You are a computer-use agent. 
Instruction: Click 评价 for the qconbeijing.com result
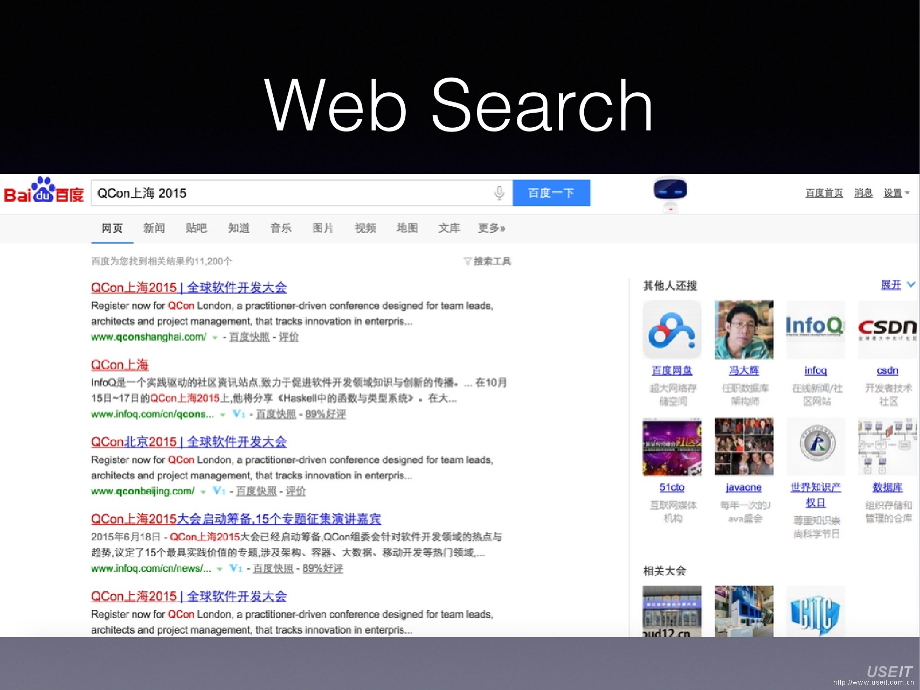coord(296,491)
